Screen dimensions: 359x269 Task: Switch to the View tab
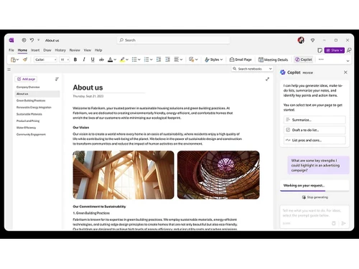[88, 50]
